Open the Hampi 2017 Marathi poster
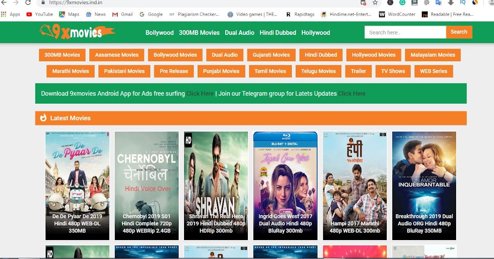The height and width of the screenshot is (259, 494). point(355,186)
